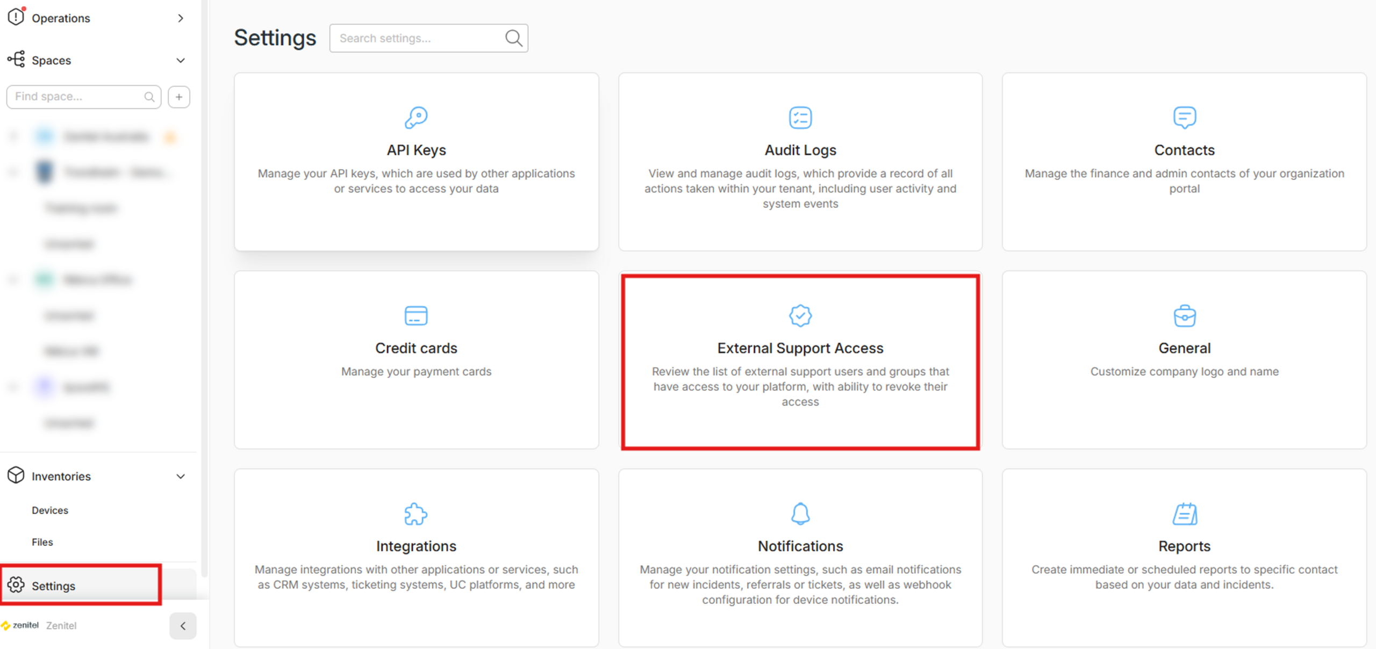This screenshot has height=649, width=1376.
Task: Click the search magnifier in settings search
Action: point(513,38)
